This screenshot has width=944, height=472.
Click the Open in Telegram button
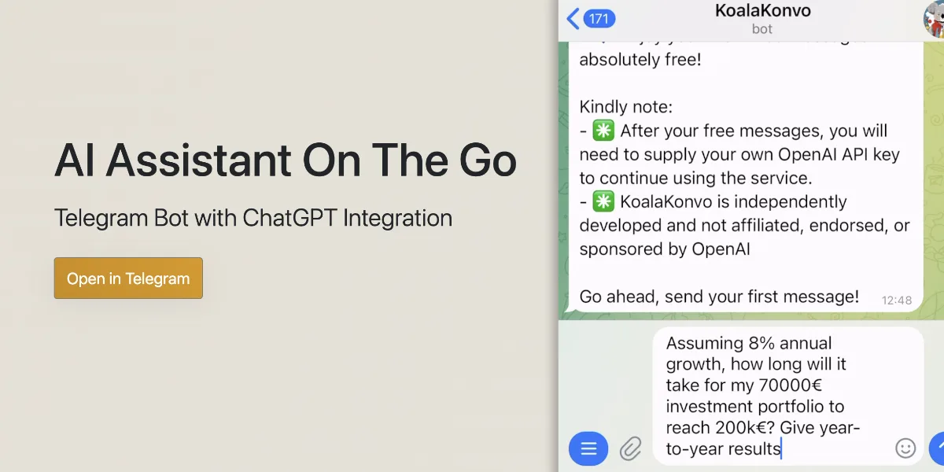pyautogui.click(x=128, y=278)
